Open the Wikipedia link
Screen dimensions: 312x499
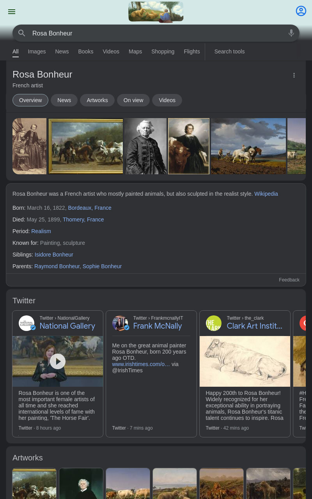coord(266,194)
